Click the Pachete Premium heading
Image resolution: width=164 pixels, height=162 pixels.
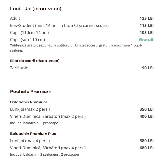tap(31, 91)
